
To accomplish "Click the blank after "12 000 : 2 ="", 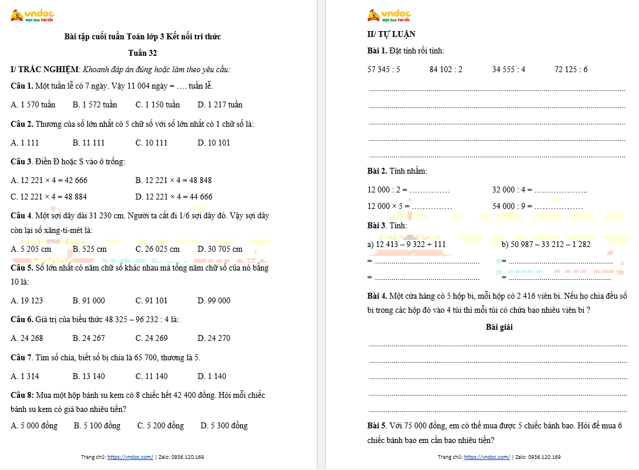I will [430, 190].
